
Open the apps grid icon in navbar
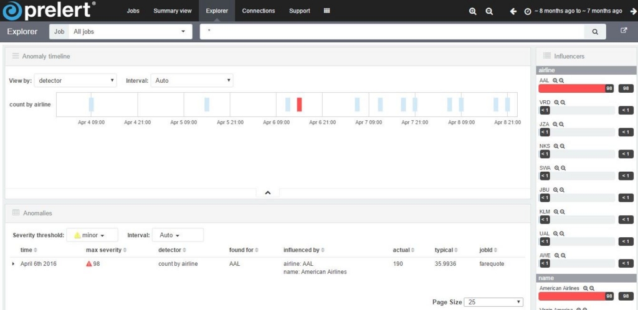(326, 11)
